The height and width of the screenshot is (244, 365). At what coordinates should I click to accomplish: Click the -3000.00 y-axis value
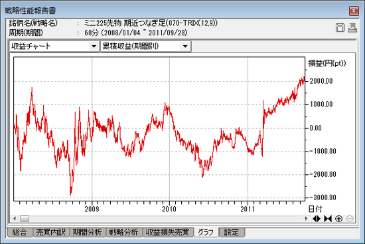point(323,197)
